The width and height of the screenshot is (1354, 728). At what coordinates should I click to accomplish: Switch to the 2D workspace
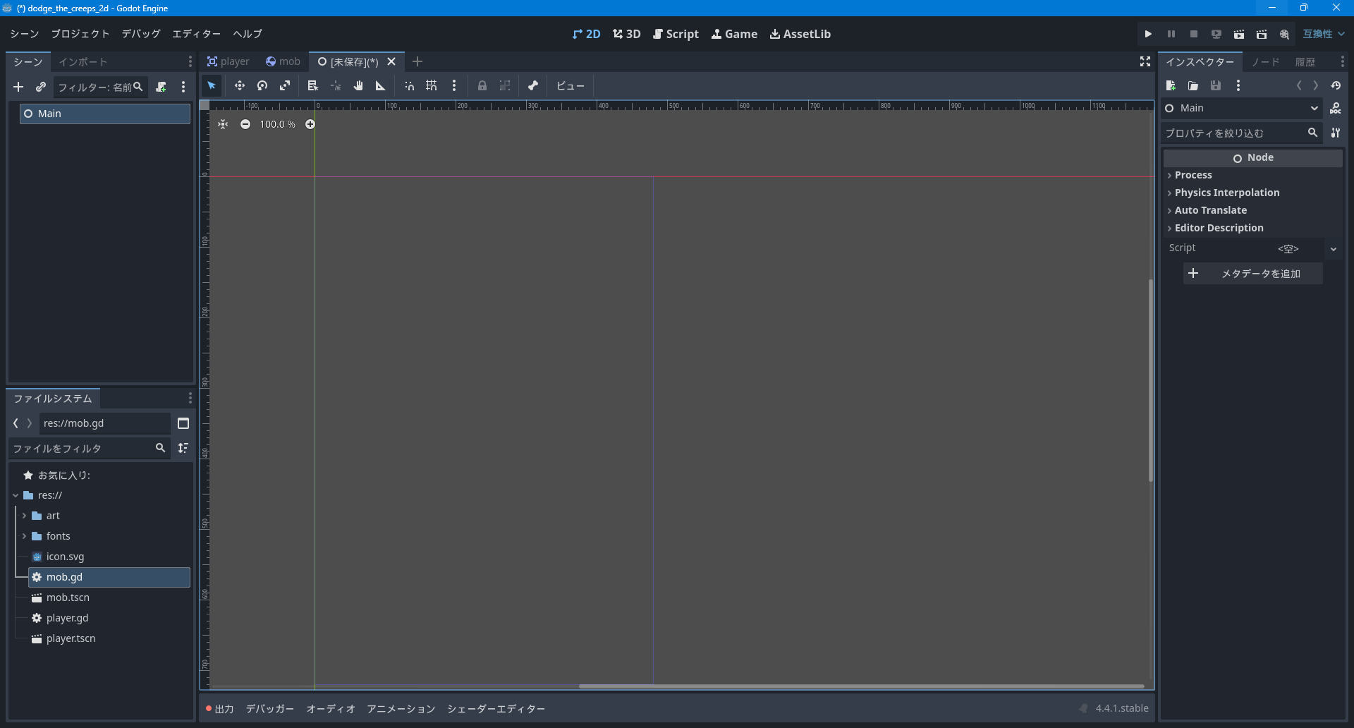pyautogui.click(x=586, y=34)
